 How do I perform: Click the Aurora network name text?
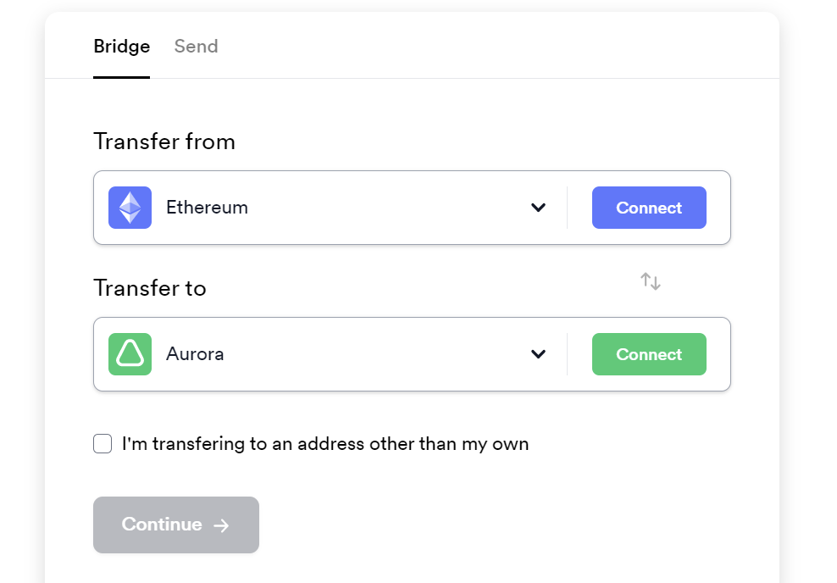tap(195, 354)
